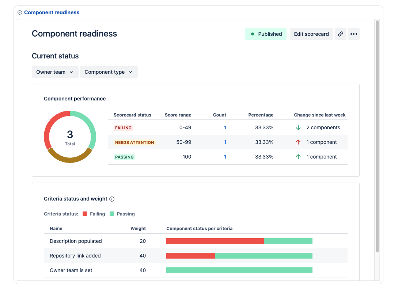Click the donut chart showing 3 Total
Screen dimensions: 398x290
70,137
